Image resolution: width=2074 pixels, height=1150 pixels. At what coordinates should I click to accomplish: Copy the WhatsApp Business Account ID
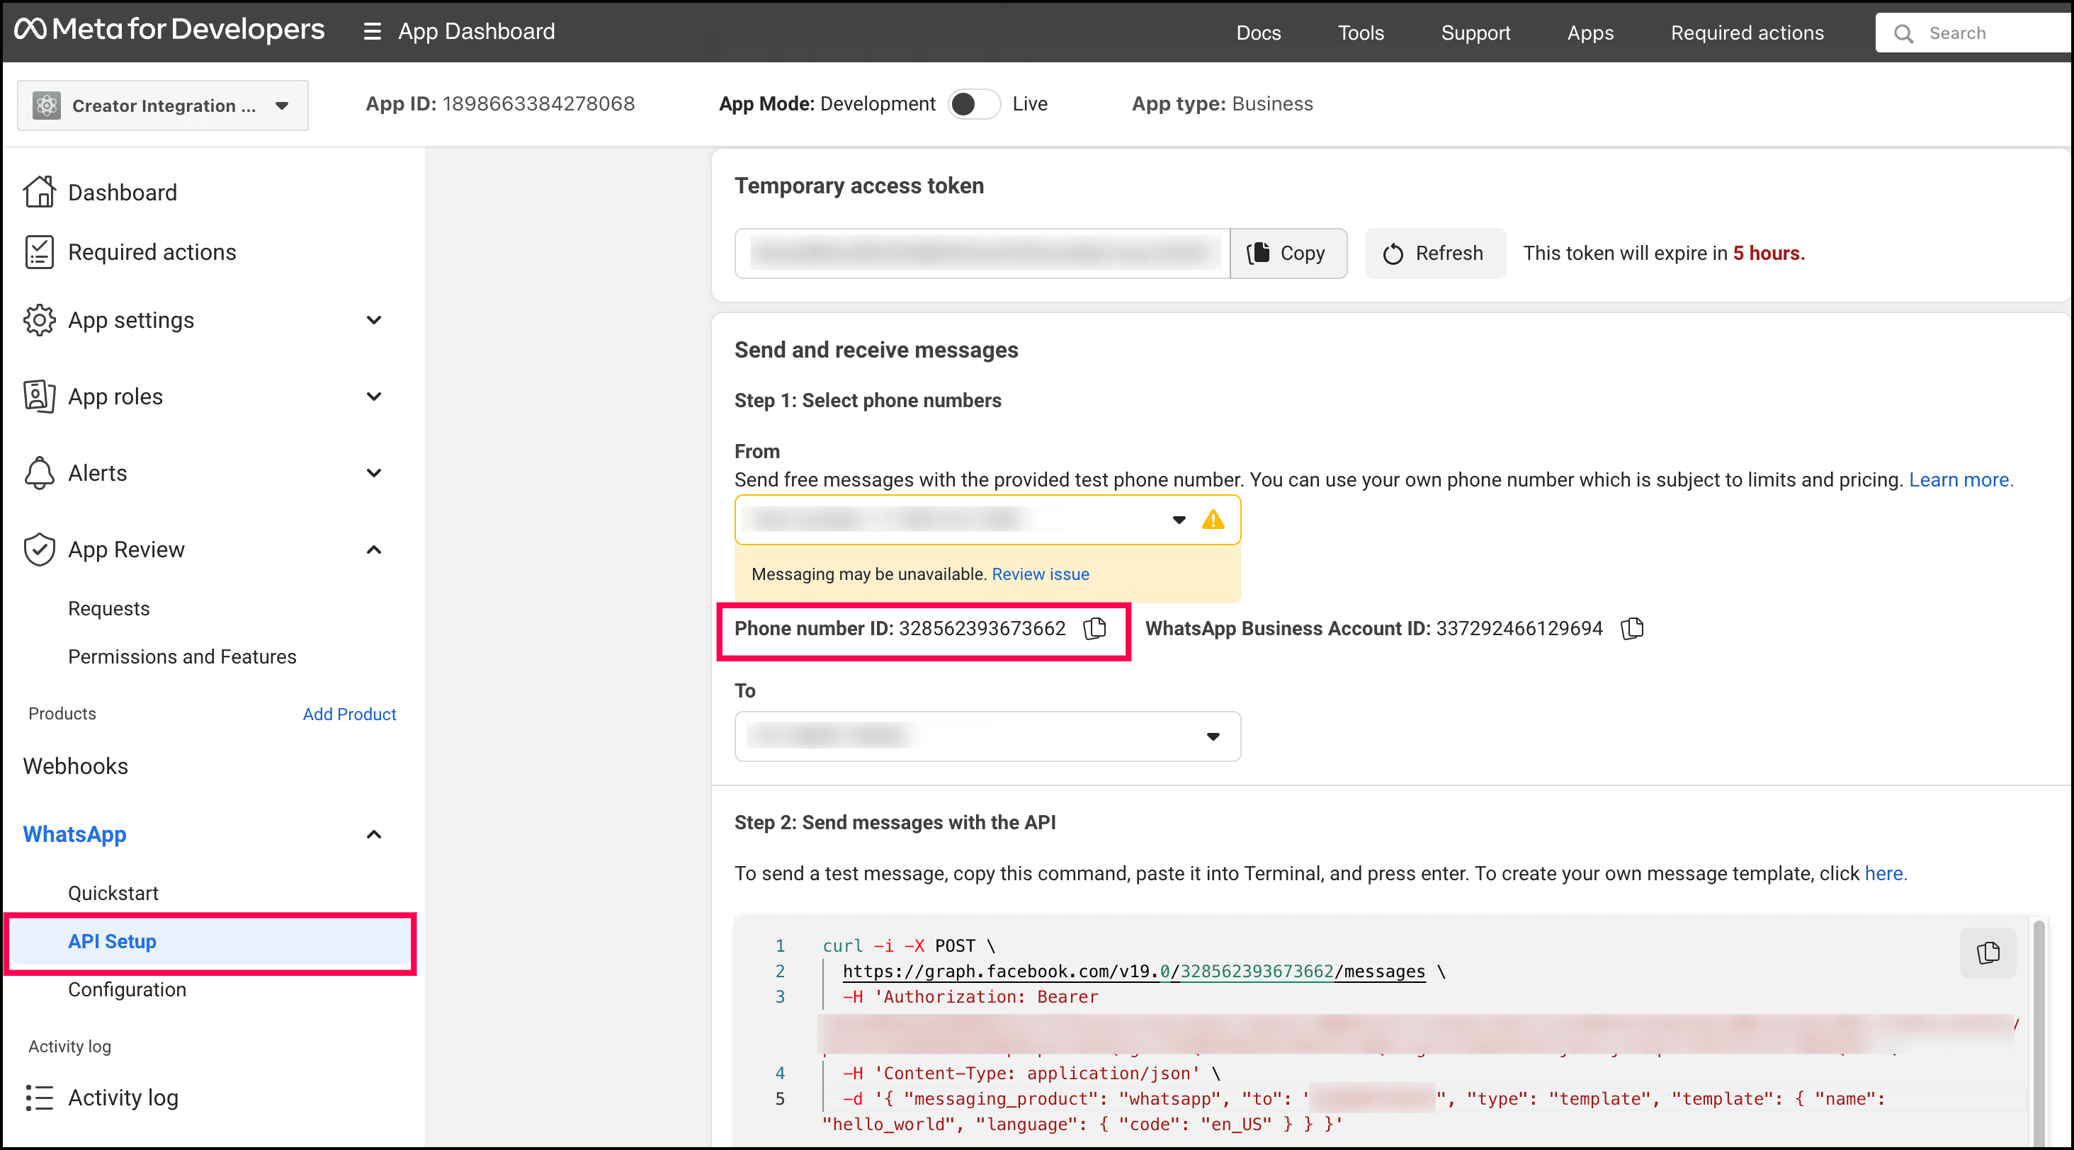(x=1632, y=629)
